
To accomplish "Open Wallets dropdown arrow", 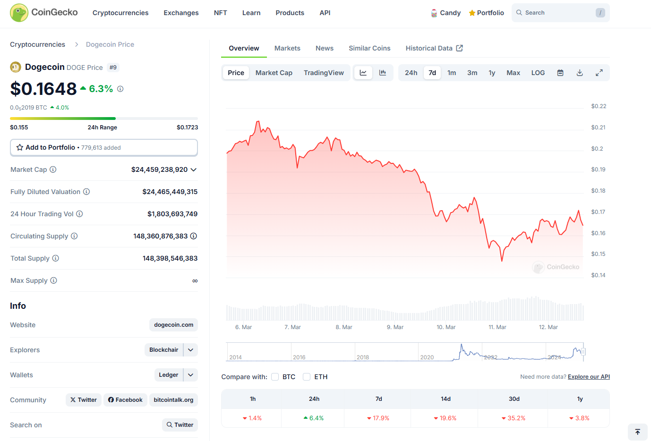I will [191, 375].
